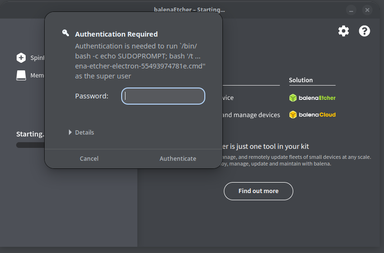Click the Starting status text
This screenshot has width=384, height=253.
click(30, 134)
